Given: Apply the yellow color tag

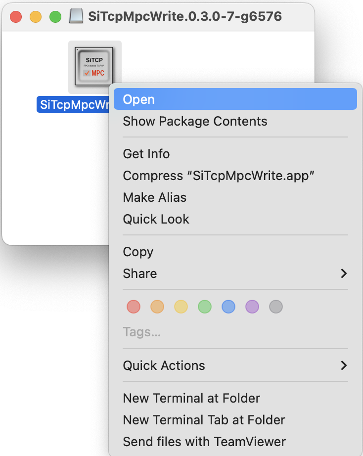Looking at the screenshot, I should tap(181, 307).
